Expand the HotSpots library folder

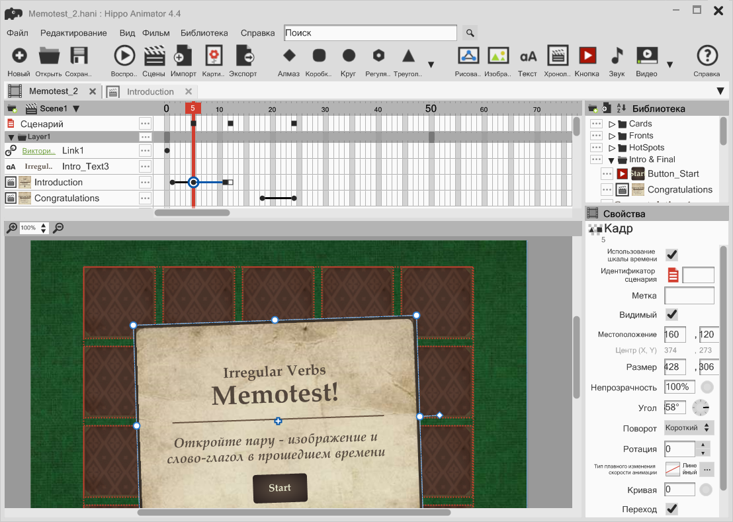[611, 148]
